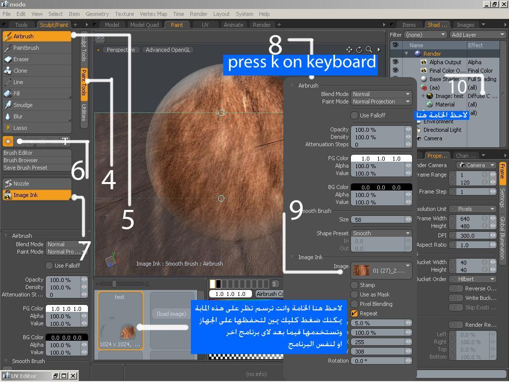Screen dimensions: 509x382
Task: Switch to the Images tab
Action: click(x=465, y=25)
